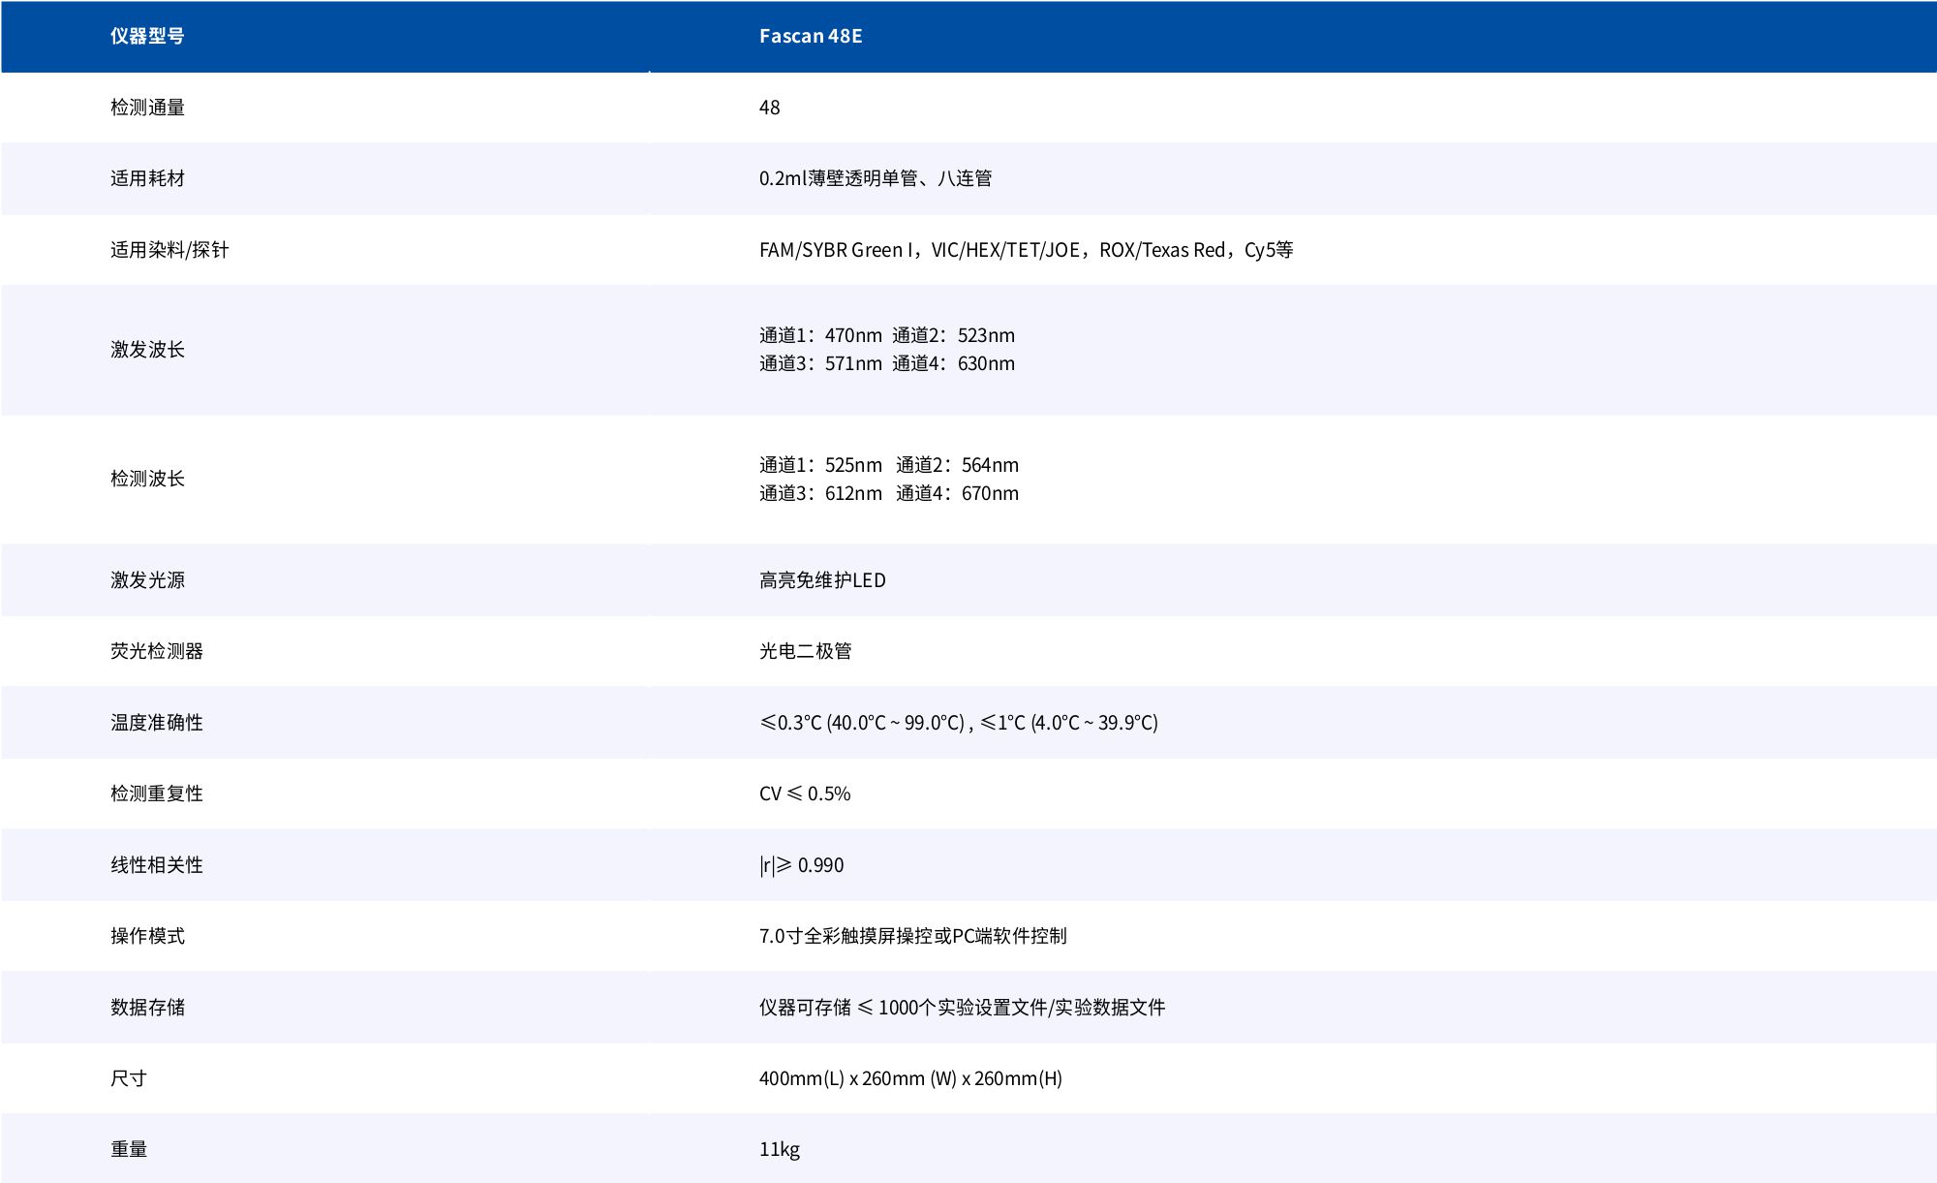Click the '线性相关性' row label
1937x1183 pixels.
click(157, 865)
